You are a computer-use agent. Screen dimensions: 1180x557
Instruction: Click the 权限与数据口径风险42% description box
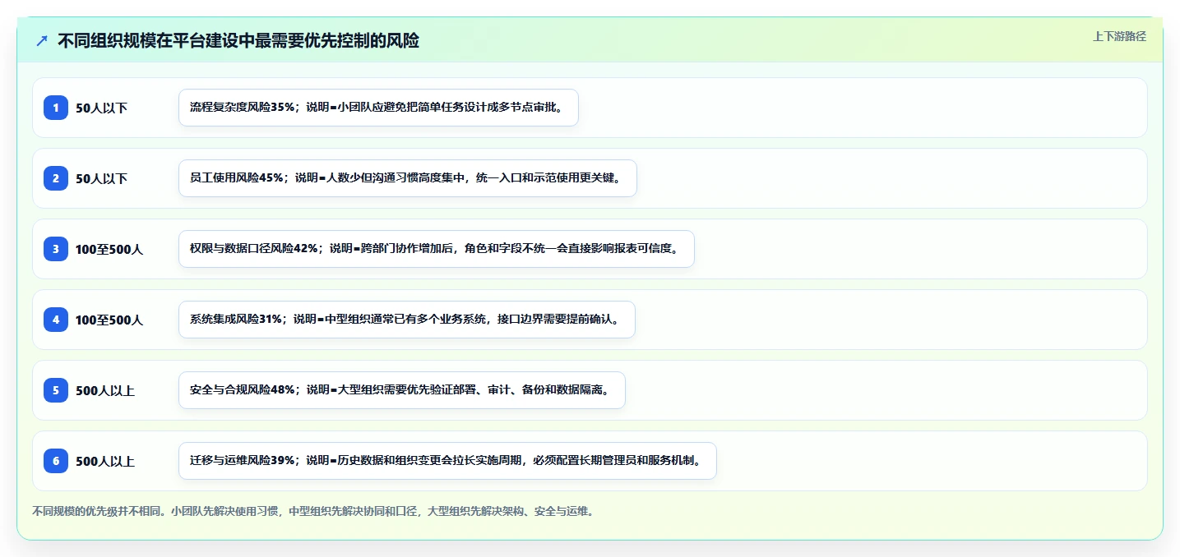(x=437, y=249)
